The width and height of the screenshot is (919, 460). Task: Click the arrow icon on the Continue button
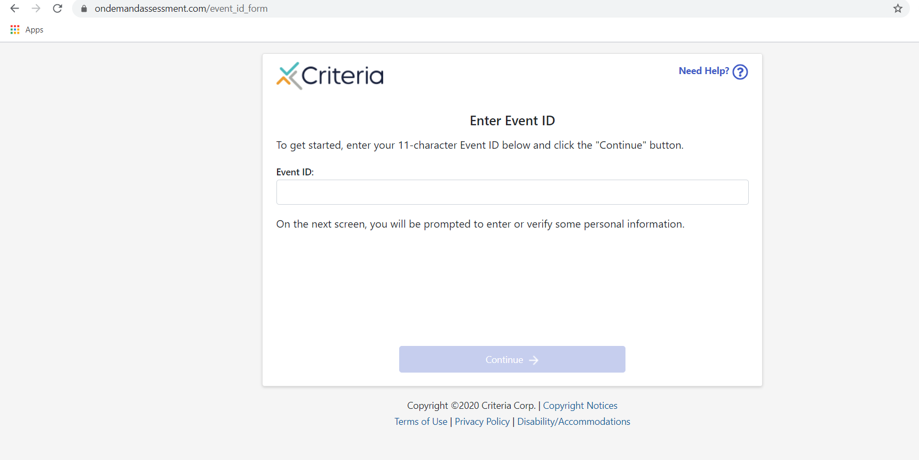click(x=534, y=360)
